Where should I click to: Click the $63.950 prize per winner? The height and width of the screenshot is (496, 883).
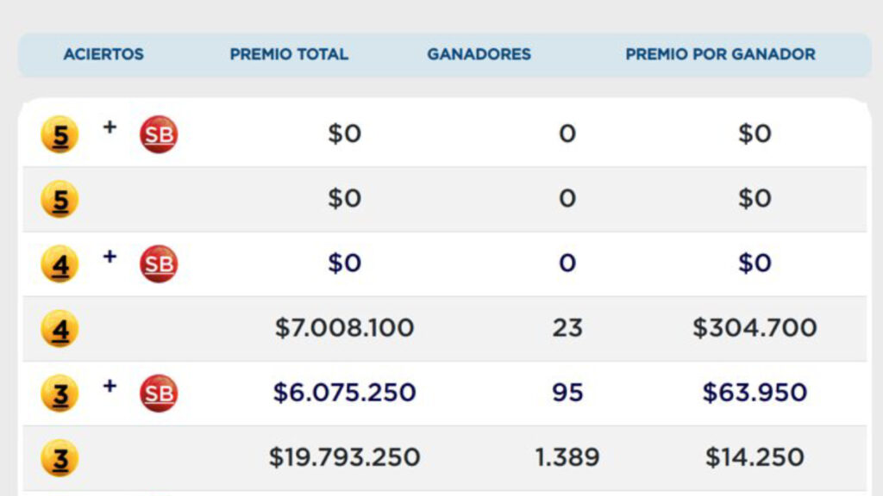click(755, 393)
